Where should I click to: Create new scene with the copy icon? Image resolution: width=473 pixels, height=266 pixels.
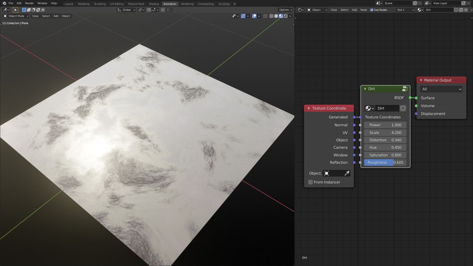click(x=415, y=3)
